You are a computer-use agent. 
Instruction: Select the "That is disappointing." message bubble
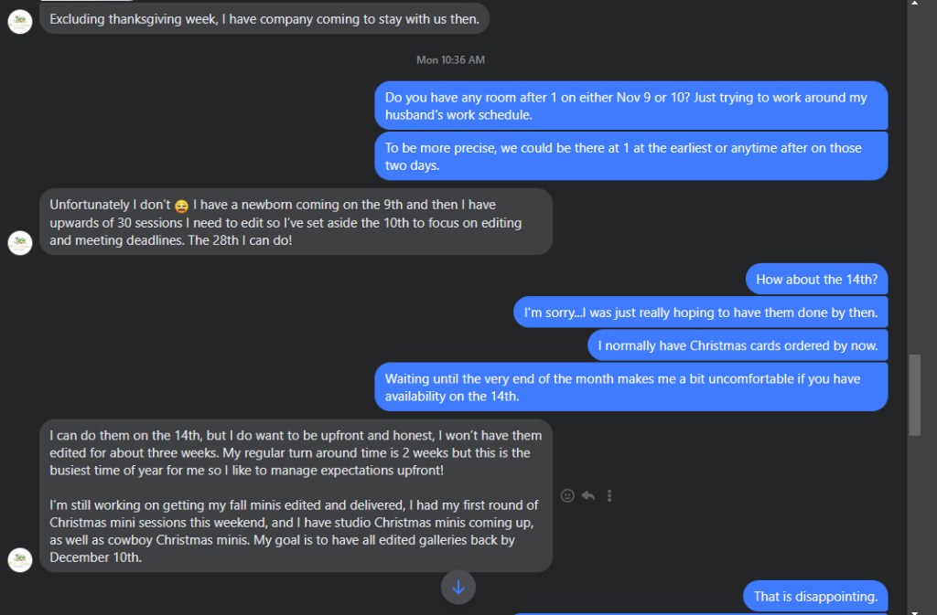(x=815, y=597)
